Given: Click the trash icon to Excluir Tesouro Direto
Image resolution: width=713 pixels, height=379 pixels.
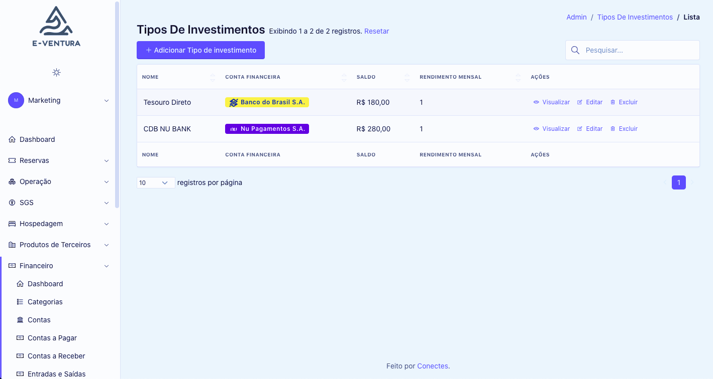Looking at the screenshot, I should coord(612,102).
